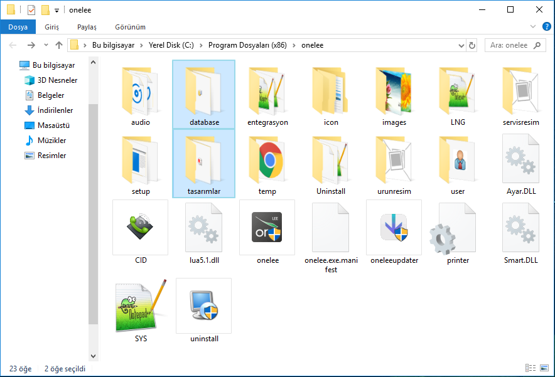The width and height of the screenshot is (555, 377).
Task: Open the icon folder
Action: (331, 95)
